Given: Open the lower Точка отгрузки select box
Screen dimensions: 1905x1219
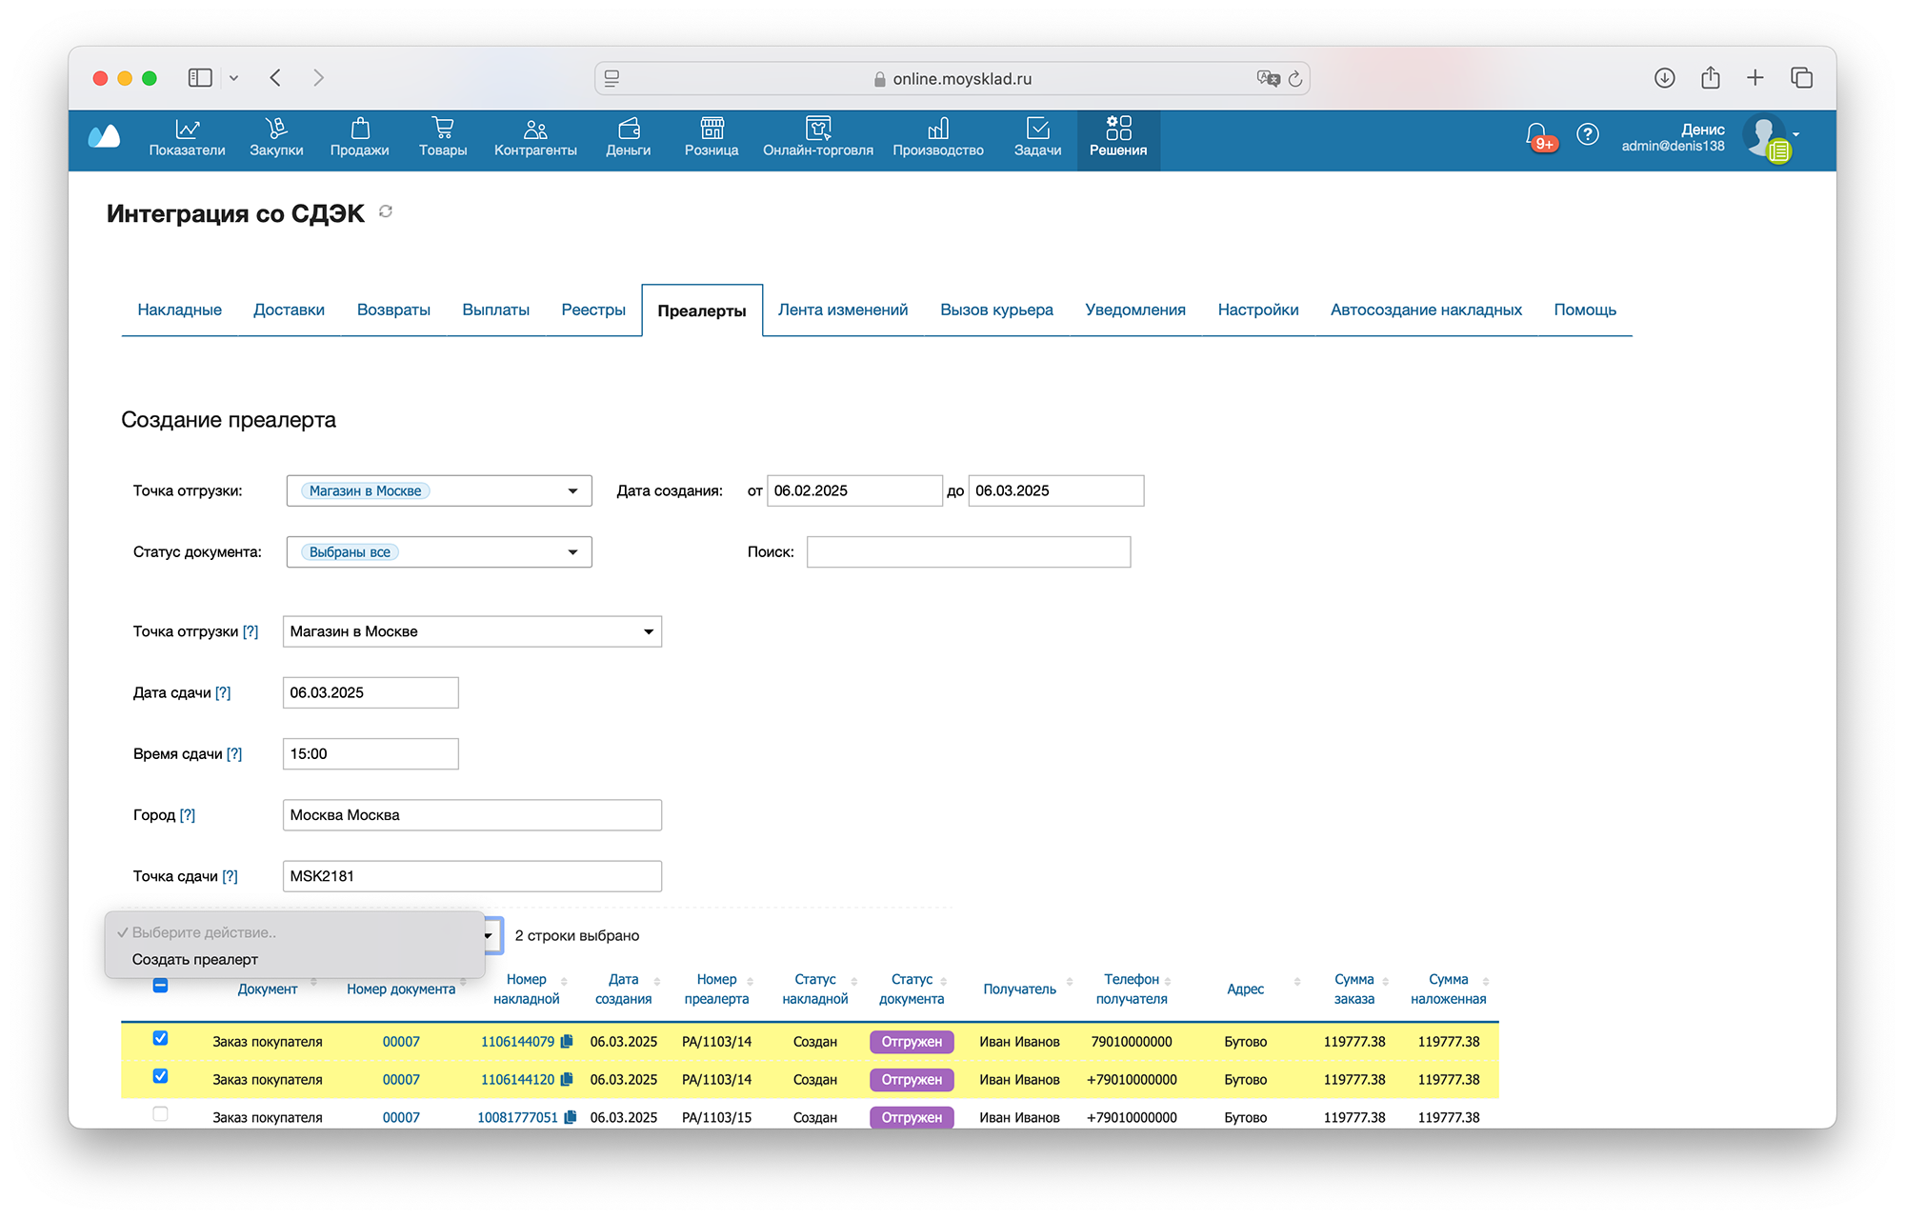Looking at the screenshot, I should (x=471, y=631).
